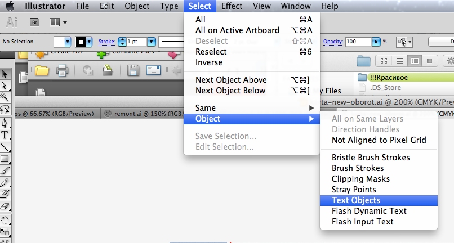This screenshot has height=243, width=454.
Task: Select the Type tool
Action: (x=5, y=134)
